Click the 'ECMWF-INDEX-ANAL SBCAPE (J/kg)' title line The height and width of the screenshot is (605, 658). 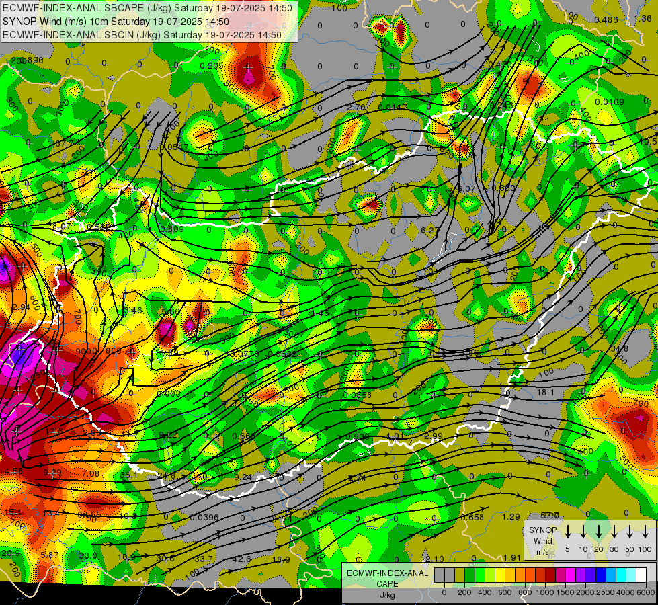(x=147, y=8)
